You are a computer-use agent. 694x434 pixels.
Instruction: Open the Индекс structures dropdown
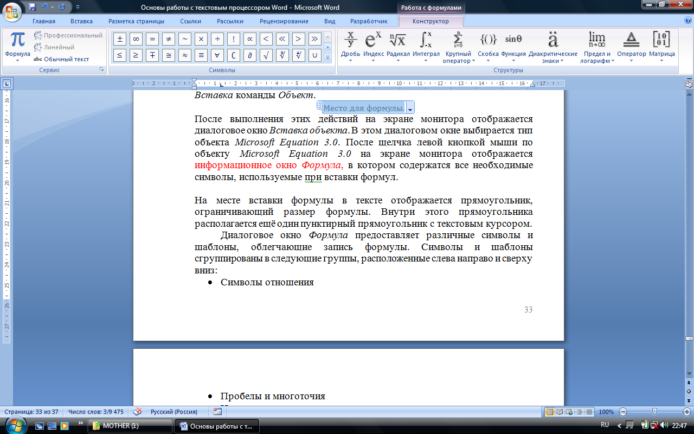coord(374,48)
